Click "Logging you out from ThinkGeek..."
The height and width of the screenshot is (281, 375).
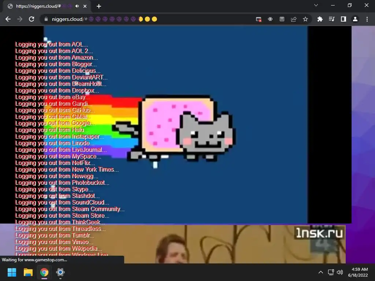tap(60, 222)
